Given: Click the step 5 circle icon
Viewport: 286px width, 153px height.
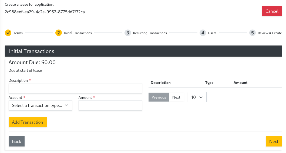Looking at the screenshot, I should pos(253,33).
